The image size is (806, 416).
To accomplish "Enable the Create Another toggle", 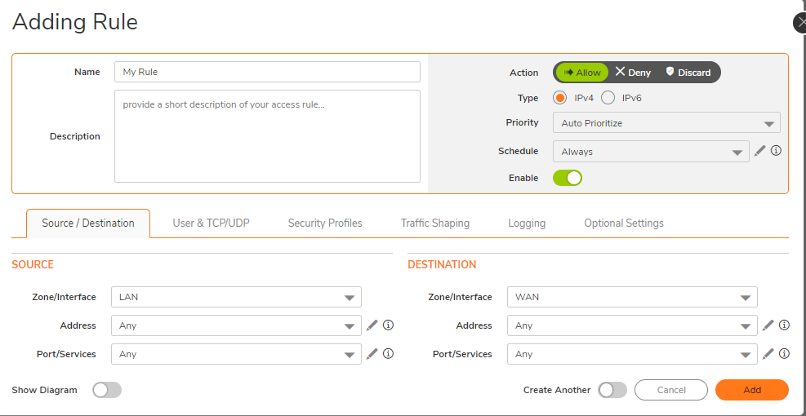I will [612, 390].
